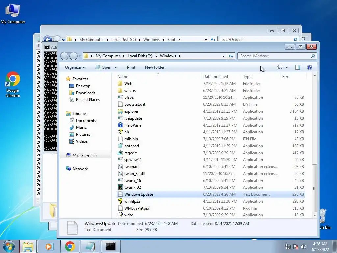Show the preview pane

[x=298, y=67]
